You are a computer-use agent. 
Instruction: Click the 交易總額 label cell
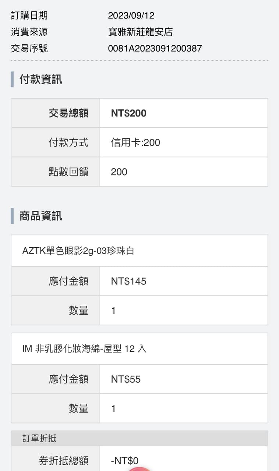click(68, 113)
